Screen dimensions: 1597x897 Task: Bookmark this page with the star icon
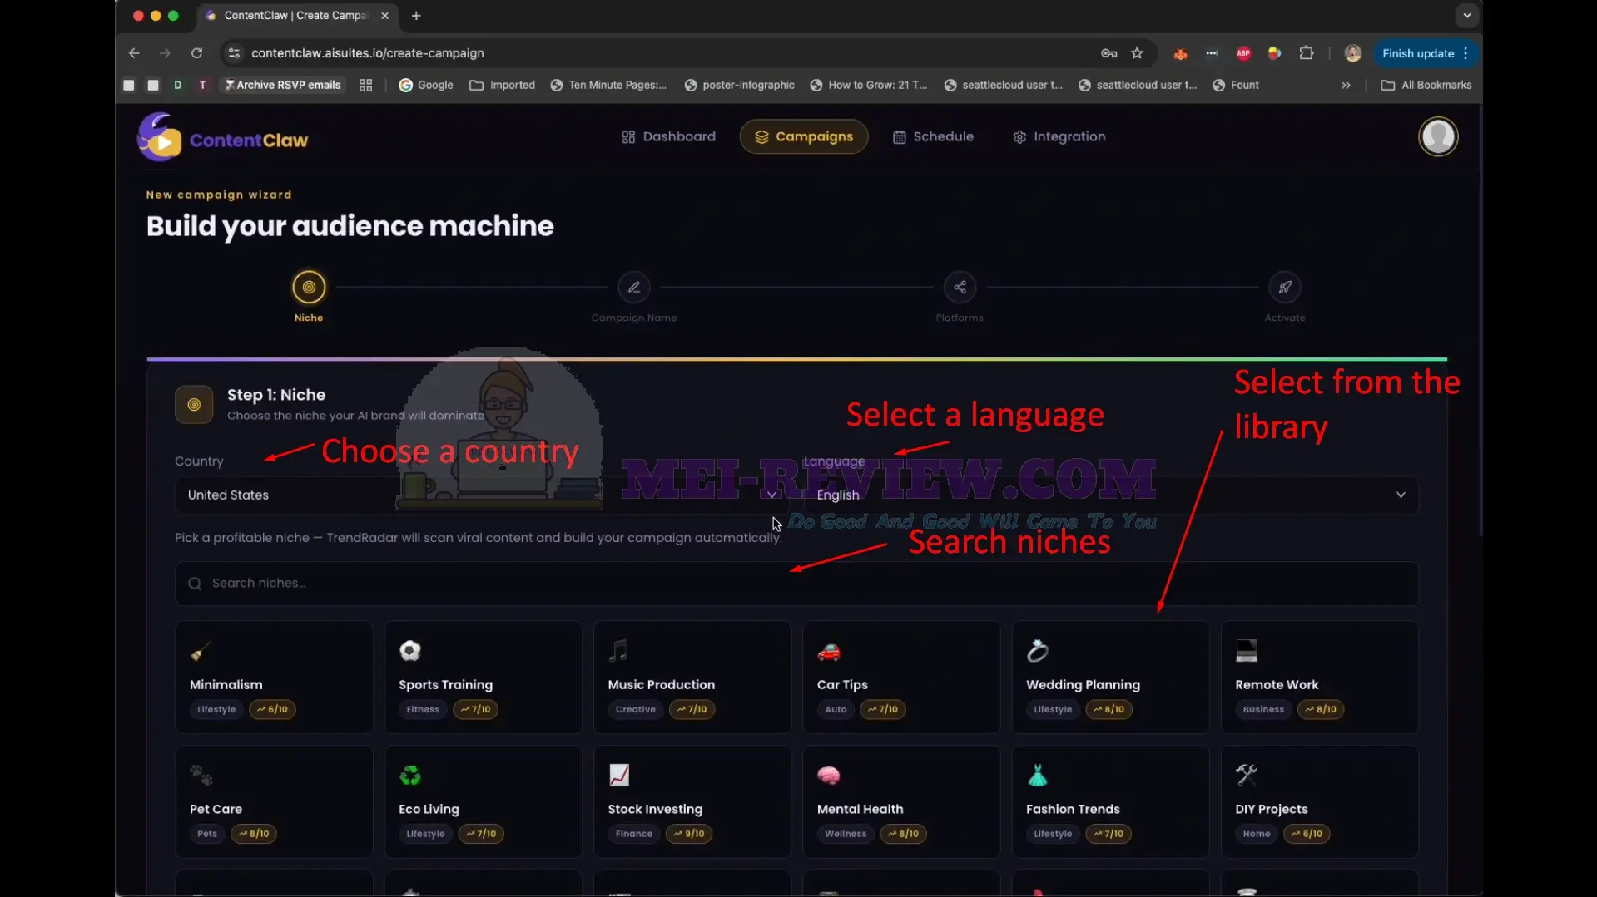pyautogui.click(x=1137, y=53)
